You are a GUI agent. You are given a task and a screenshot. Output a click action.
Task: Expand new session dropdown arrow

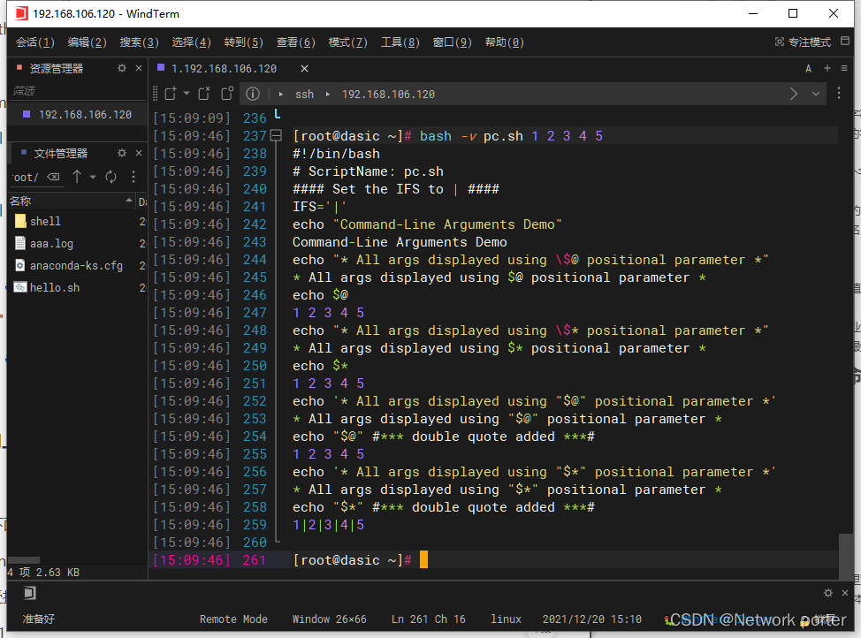(187, 94)
